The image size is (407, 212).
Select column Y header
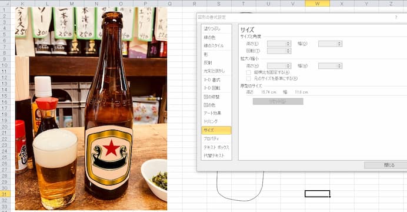pyautogui.click(x=366, y=4)
